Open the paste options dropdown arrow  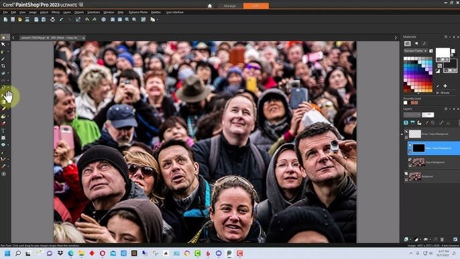tap(158, 19)
